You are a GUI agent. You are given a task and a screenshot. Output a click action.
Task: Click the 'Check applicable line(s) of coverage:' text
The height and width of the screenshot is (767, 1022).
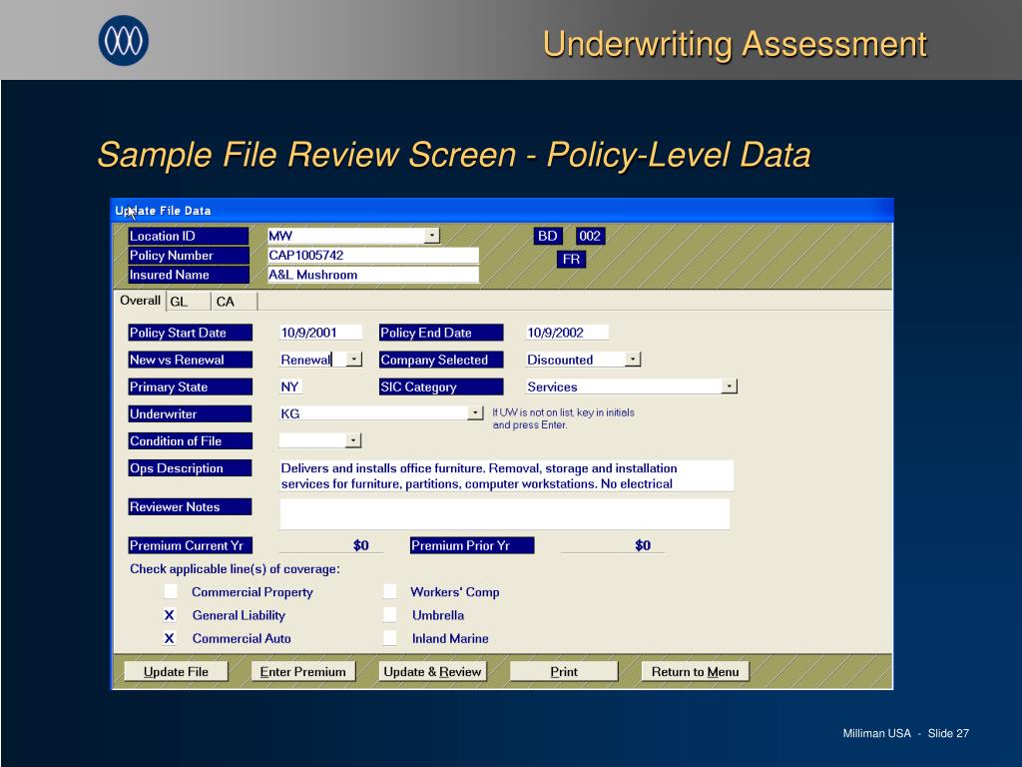(x=235, y=568)
